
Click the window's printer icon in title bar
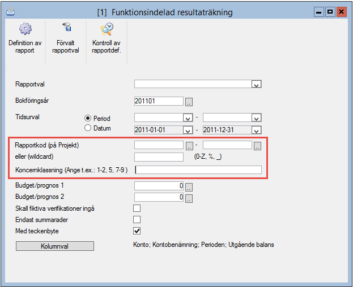click(10, 12)
